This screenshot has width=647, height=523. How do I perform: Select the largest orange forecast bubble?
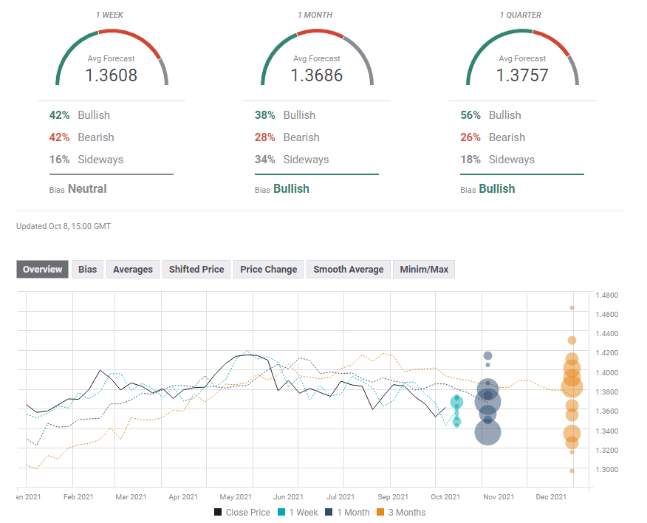pos(572,386)
